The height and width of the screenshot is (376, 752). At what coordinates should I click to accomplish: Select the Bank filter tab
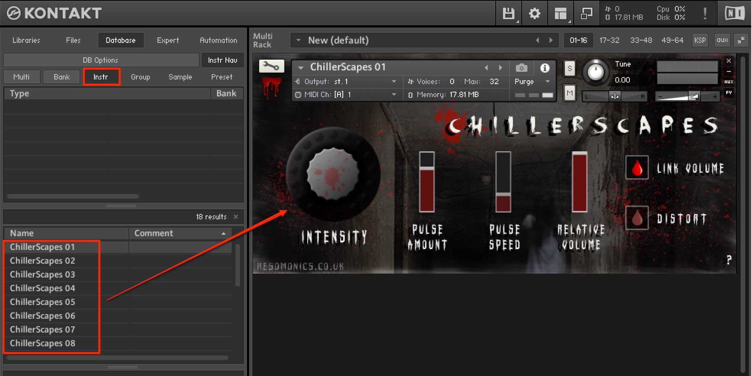coord(62,77)
